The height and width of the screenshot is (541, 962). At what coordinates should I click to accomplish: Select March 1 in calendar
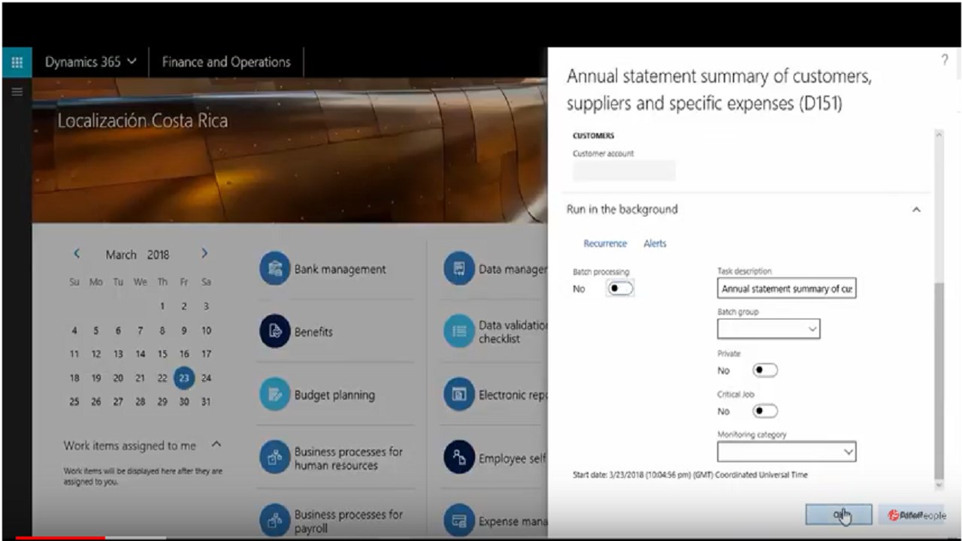(x=162, y=306)
